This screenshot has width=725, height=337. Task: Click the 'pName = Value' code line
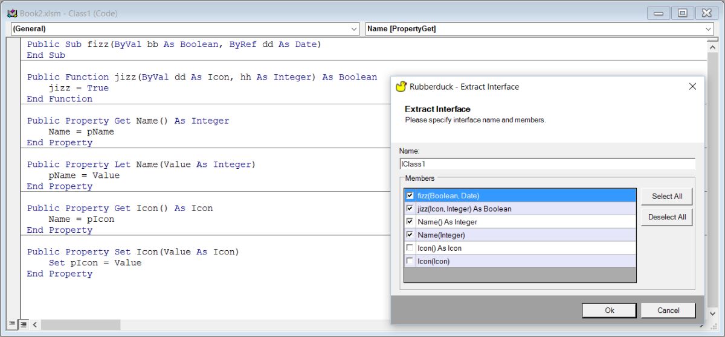point(84,175)
